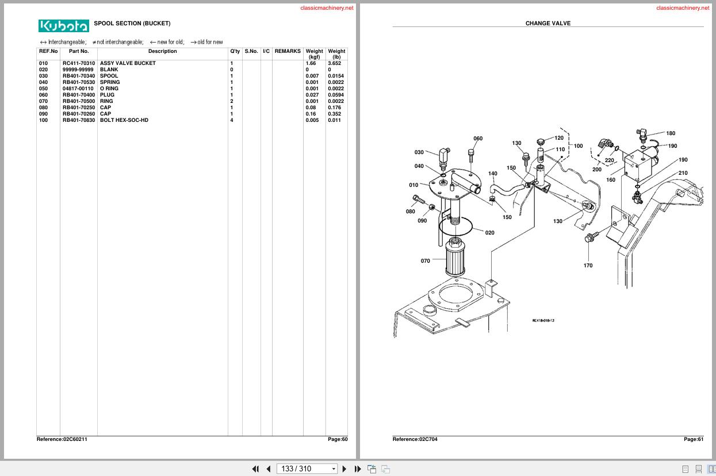Click callout 070 on the spool diagram

[x=425, y=260]
